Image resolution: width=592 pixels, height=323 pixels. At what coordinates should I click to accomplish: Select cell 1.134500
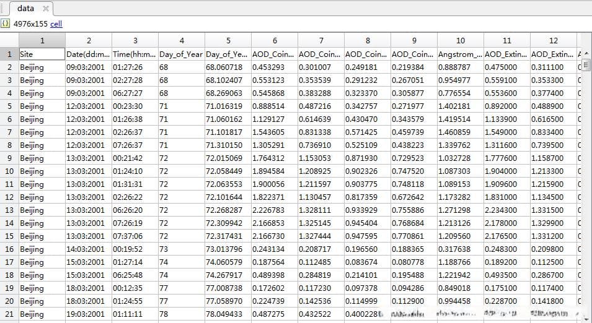pos(554,197)
